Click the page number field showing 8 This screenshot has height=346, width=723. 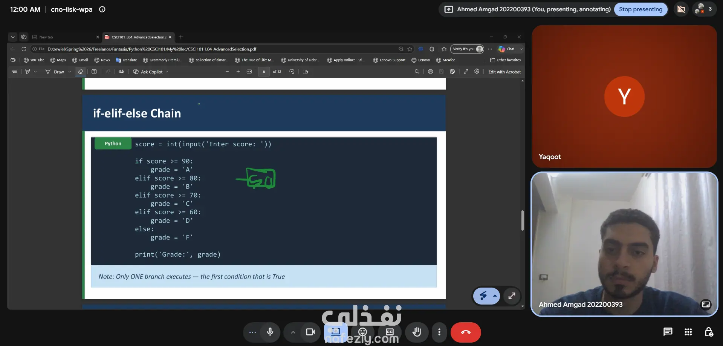click(264, 72)
